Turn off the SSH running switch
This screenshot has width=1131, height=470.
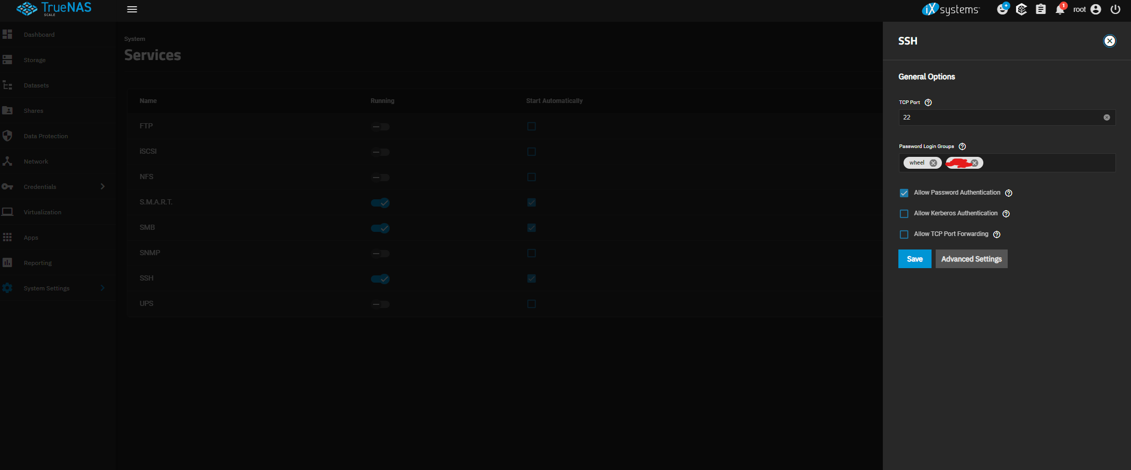tap(380, 279)
